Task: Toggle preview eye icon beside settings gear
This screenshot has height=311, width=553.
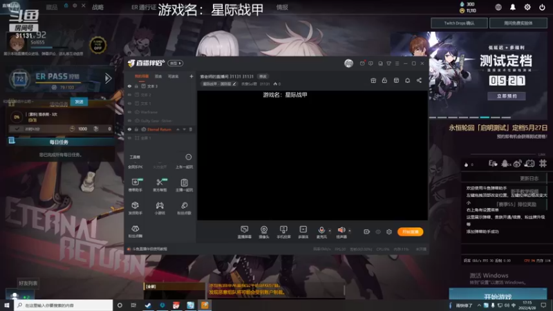Action: [x=378, y=232]
